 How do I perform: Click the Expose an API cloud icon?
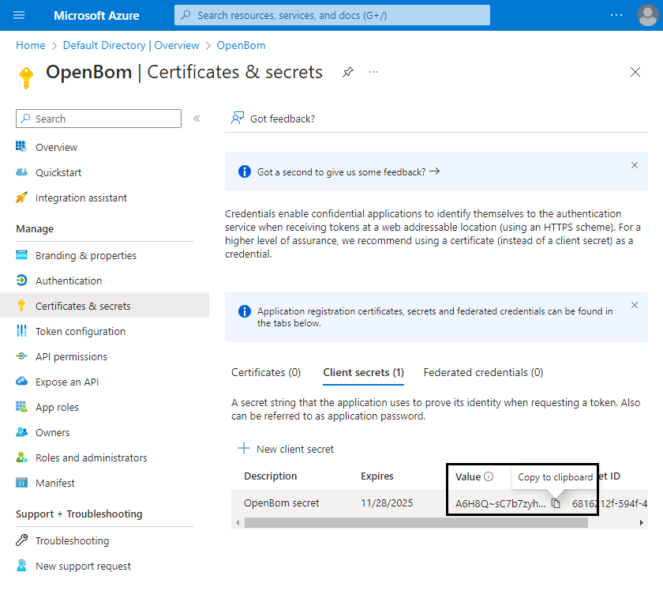[21, 381]
